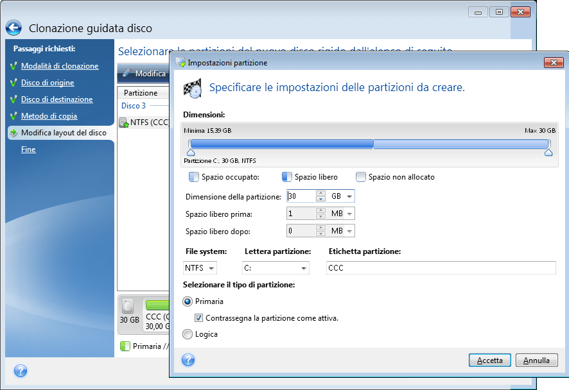Click the blue back arrow icon
Screen dimensions: 569x390
coord(13,28)
